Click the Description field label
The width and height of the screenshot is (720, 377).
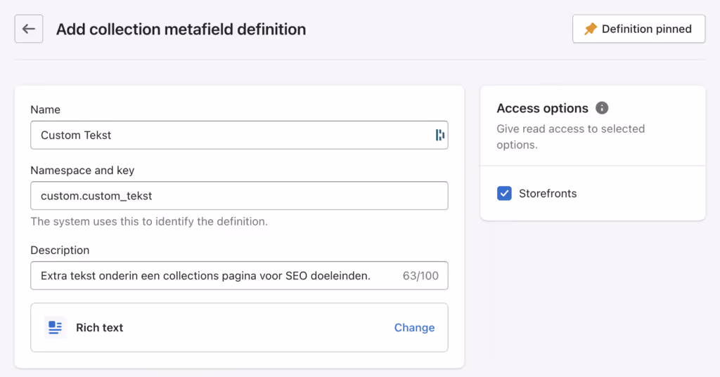(60, 250)
